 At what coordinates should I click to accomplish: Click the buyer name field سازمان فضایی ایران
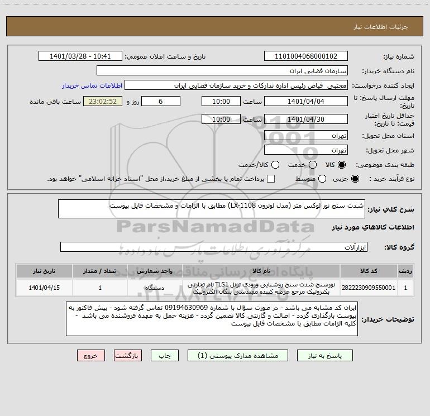(x=222, y=71)
